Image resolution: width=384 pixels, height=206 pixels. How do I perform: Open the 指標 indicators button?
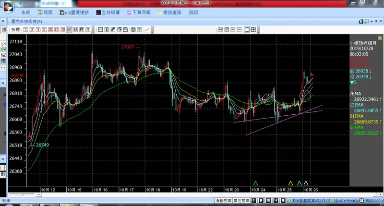pos(15,30)
